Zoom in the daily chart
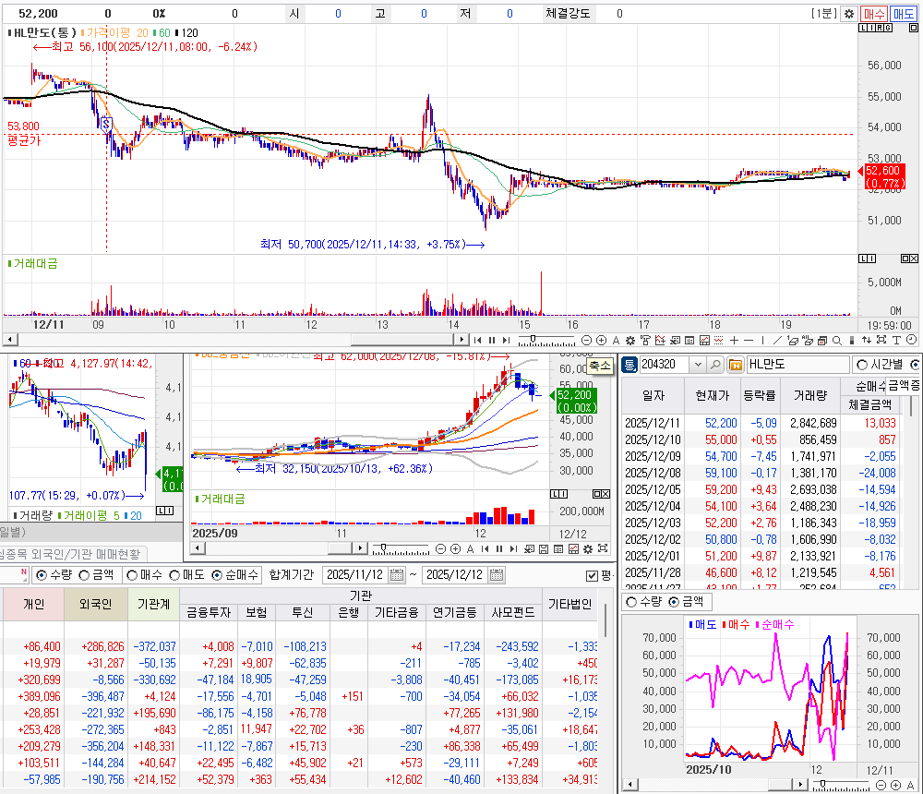923x794 pixels. pyautogui.click(x=455, y=549)
